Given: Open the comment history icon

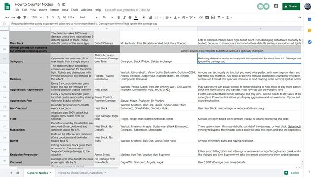Looking at the screenshot, I should (x=276, y=6).
